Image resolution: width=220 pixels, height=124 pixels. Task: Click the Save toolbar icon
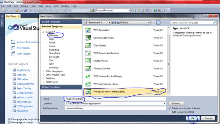[x=21, y=10]
